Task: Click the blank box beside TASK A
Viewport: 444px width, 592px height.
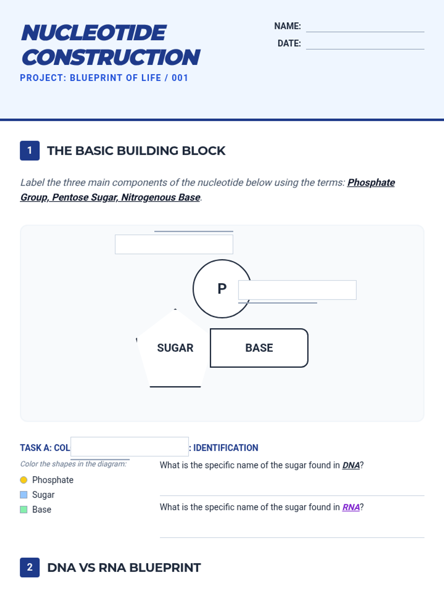Action: tap(129, 447)
